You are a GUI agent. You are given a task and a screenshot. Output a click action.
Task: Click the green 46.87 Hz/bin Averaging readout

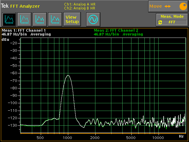pos(118,34)
